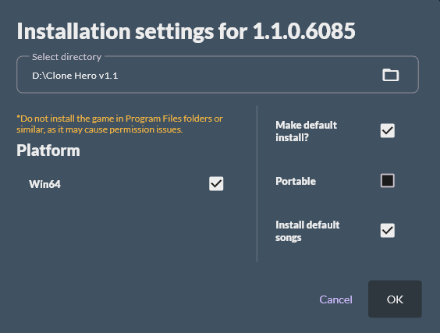Viewport: 440px width, 333px height.
Task: Click the "Make default install?" label
Action: point(306,131)
